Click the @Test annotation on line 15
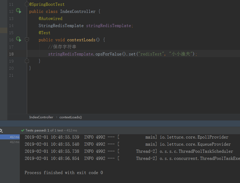The width and height of the screenshot is (240, 183). coord(44,33)
